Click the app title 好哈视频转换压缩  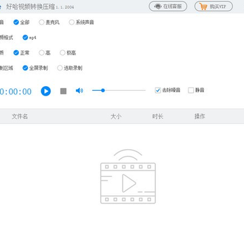[30, 7]
